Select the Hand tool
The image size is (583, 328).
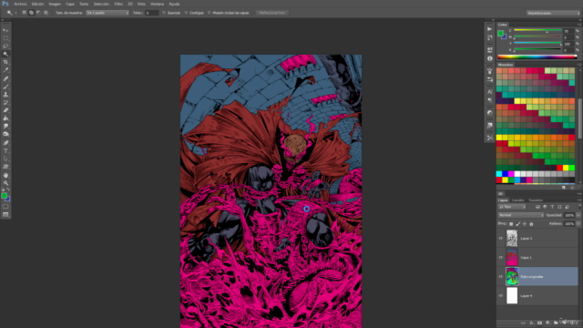coord(5,175)
